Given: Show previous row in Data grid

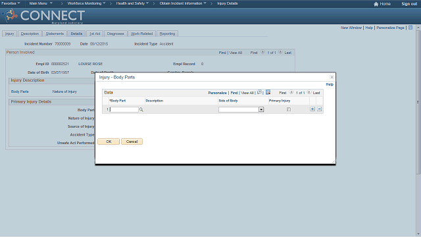Looking at the screenshot, I should (291, 92).
